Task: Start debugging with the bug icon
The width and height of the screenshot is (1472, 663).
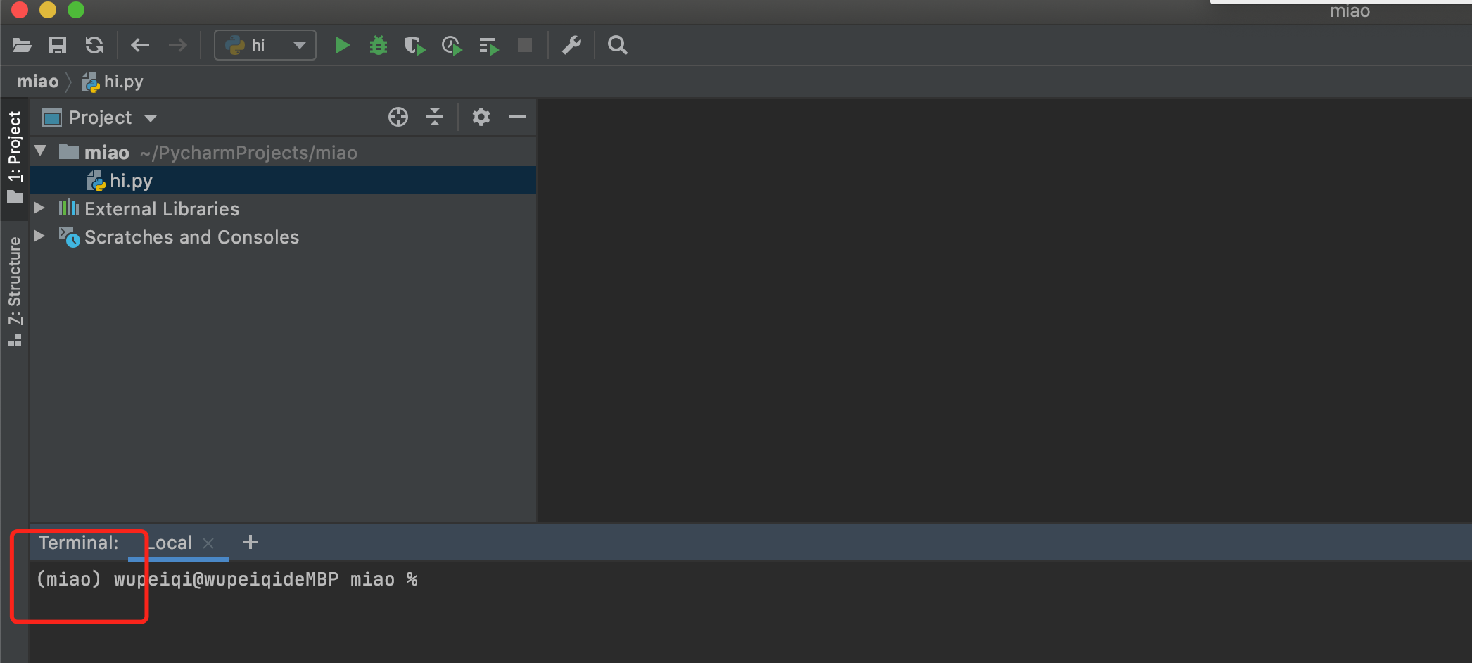Action: click(x=379, y=46)
